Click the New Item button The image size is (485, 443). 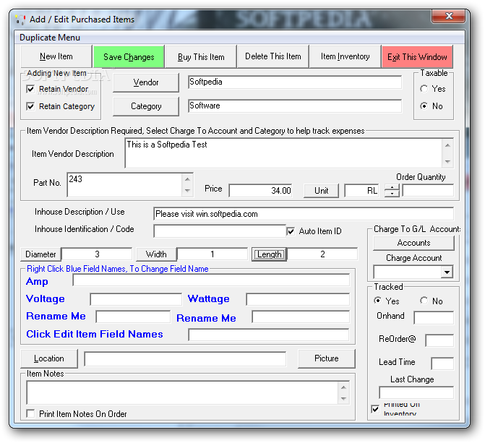pyautogui.click(x=56, y=56)
